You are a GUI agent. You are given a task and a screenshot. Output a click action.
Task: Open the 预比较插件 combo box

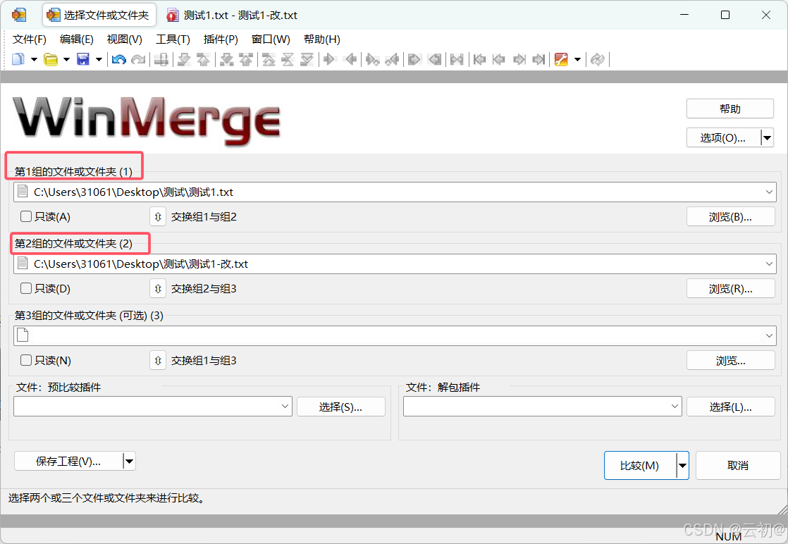153,407
